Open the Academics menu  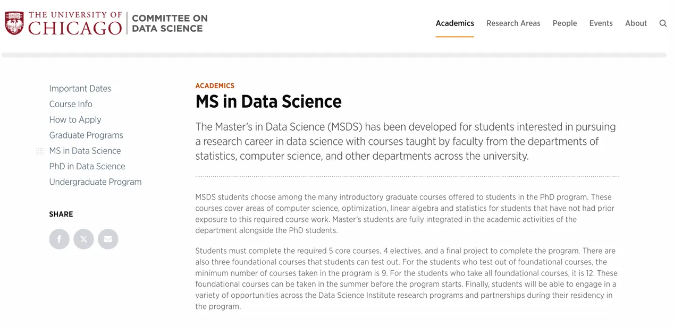pyautogui.click(x=454, y=23)
